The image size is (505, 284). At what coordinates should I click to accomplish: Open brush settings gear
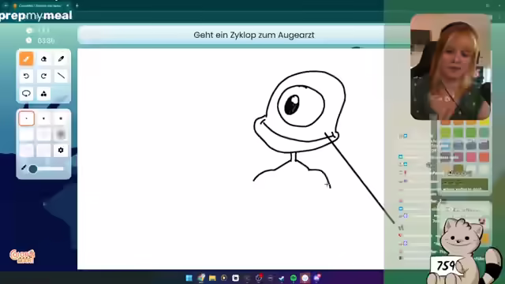(61, 150)
